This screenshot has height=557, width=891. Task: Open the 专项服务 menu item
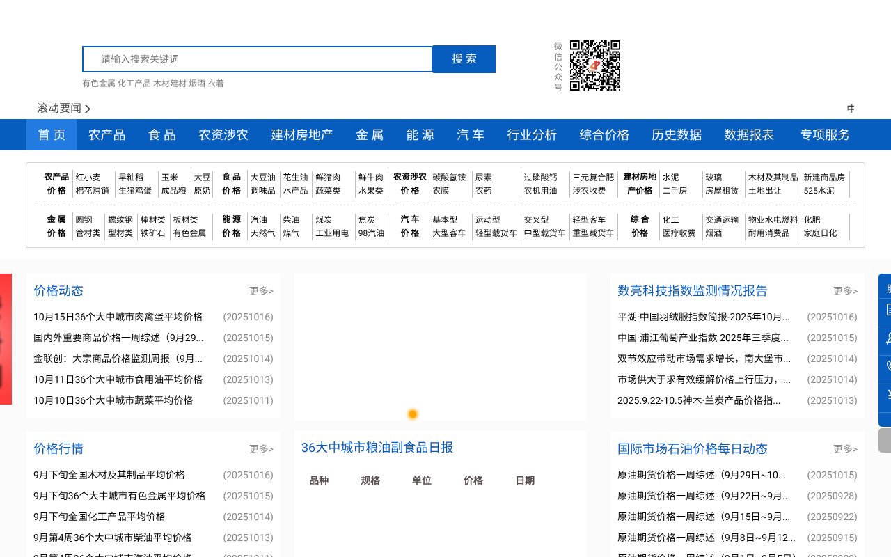tap(824, 134)
